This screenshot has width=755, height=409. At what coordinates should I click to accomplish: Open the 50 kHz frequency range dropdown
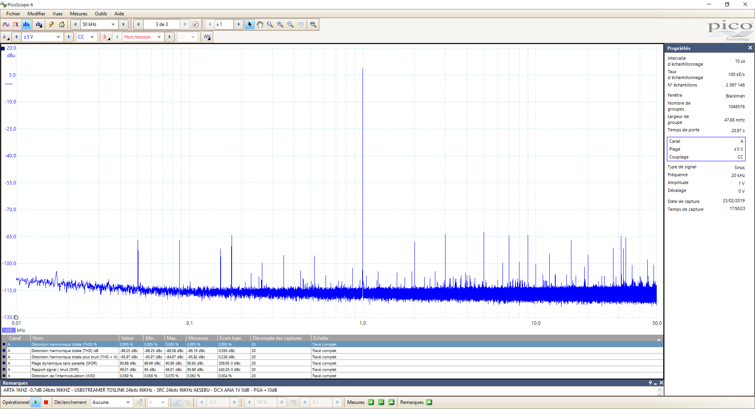click(x=113, y=24)
